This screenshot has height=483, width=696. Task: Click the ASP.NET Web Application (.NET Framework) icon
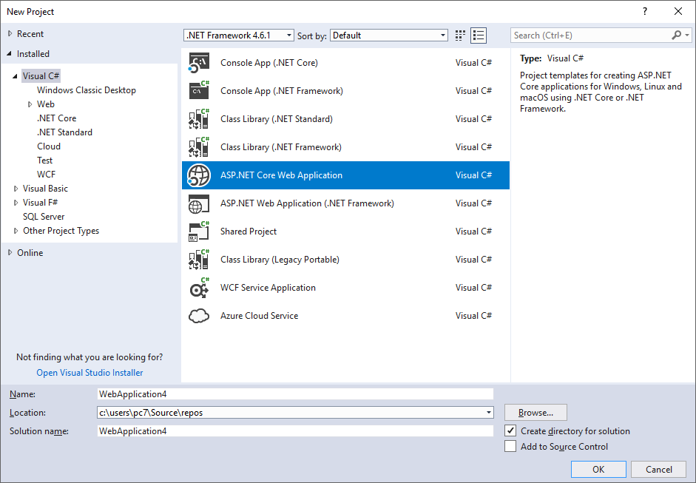point(198,203)
